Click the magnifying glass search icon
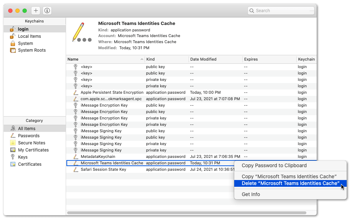Viewport: 351px width, 221px height. click(x=252, y=11)
